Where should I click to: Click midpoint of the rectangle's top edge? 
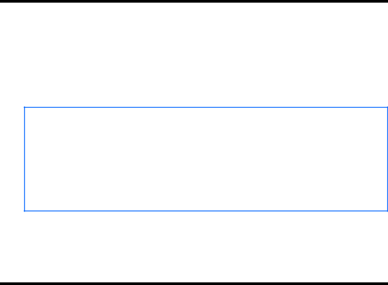[206, 107]
